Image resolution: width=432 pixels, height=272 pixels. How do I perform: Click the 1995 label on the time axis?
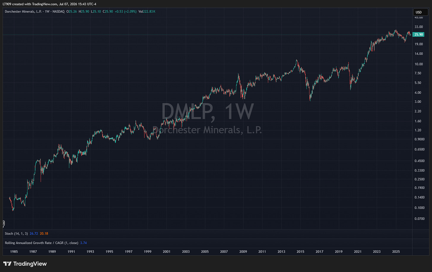[x=109, y=252]
